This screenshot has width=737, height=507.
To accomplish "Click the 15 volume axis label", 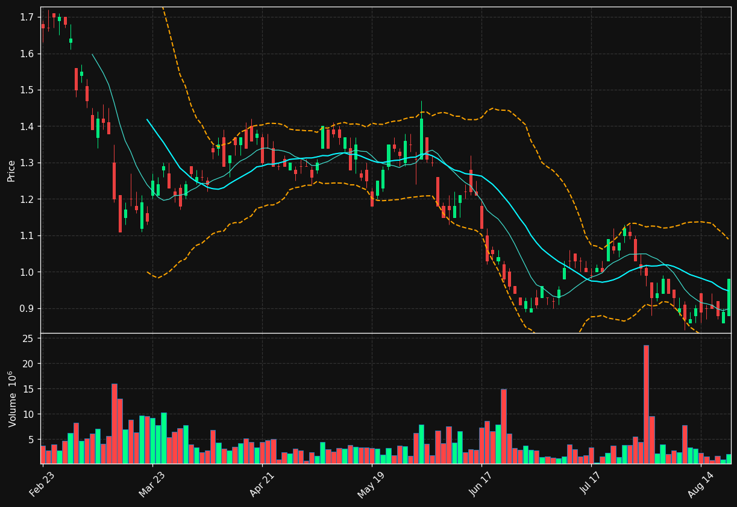I will [x=28, y=390].
